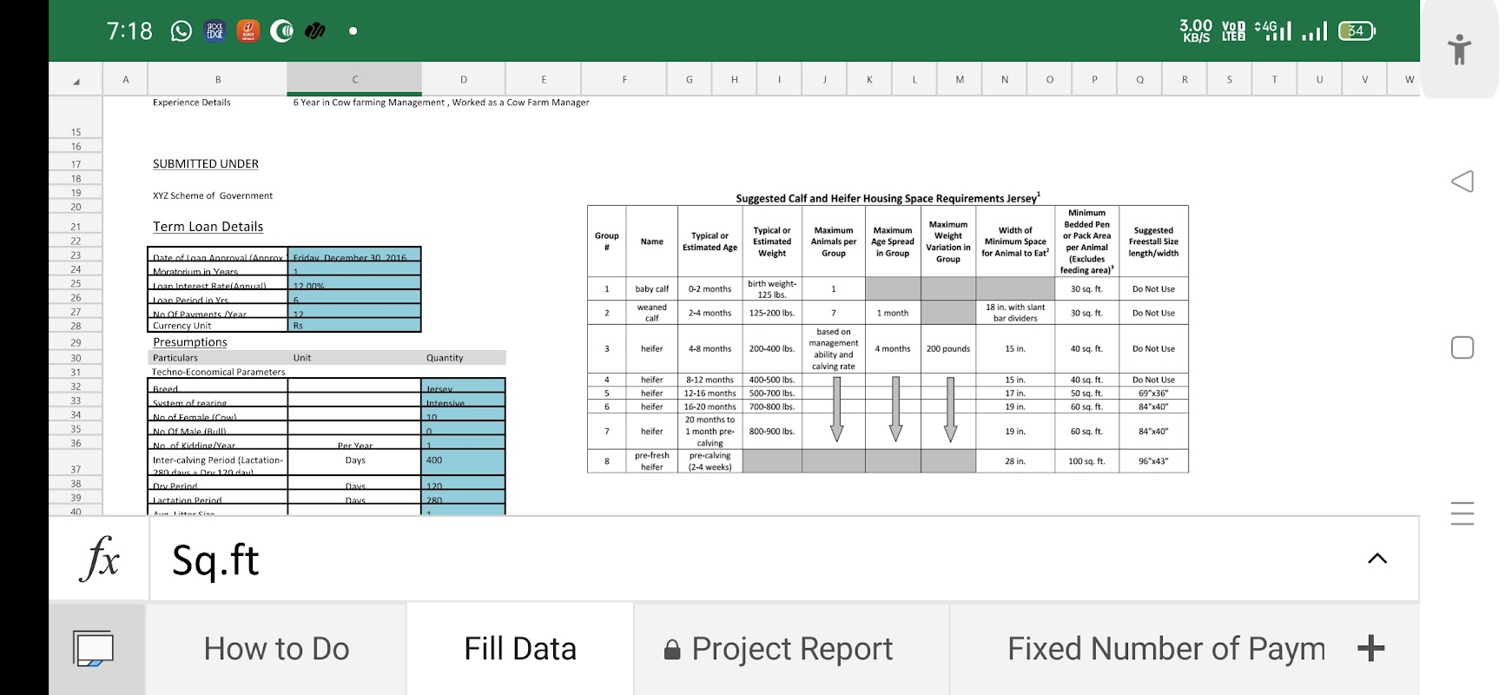The width and height of the screenshot is (1505, 695).
Task: Select column B header
Action: pyautogui.click(x=217, y=79)
